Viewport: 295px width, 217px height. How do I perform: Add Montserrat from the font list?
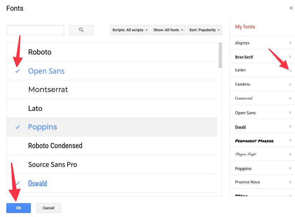48,90
